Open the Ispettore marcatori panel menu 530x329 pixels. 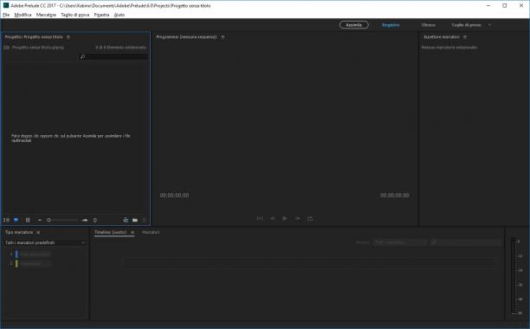coord(465,37)
